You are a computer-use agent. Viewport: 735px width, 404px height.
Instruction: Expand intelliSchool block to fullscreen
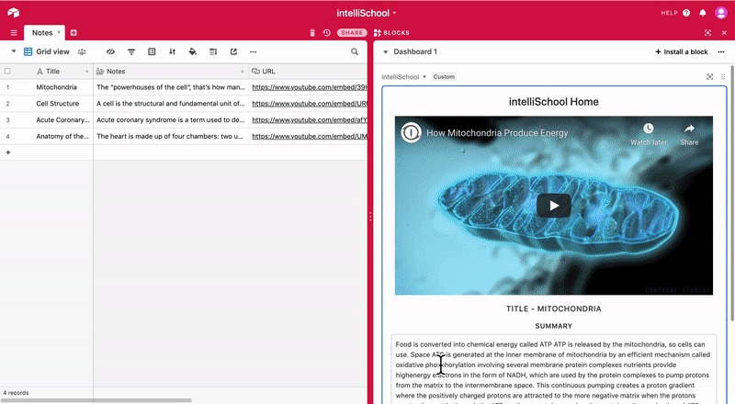[x=709, y=77]
